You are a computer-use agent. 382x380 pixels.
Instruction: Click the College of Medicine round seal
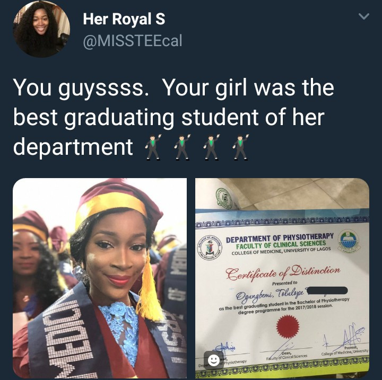click(x=210, y=248)
